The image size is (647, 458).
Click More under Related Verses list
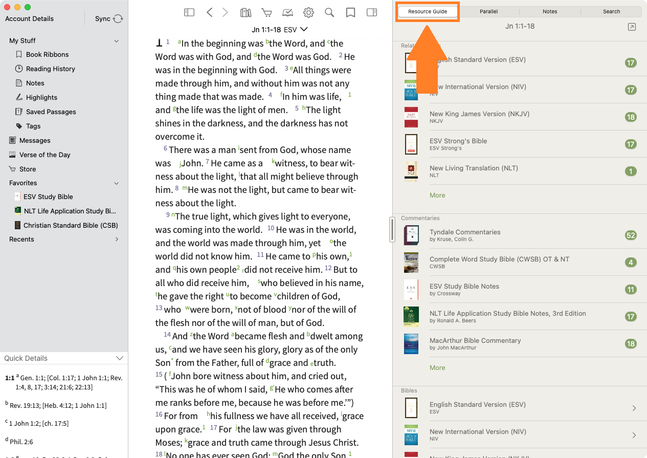point(437,195)
